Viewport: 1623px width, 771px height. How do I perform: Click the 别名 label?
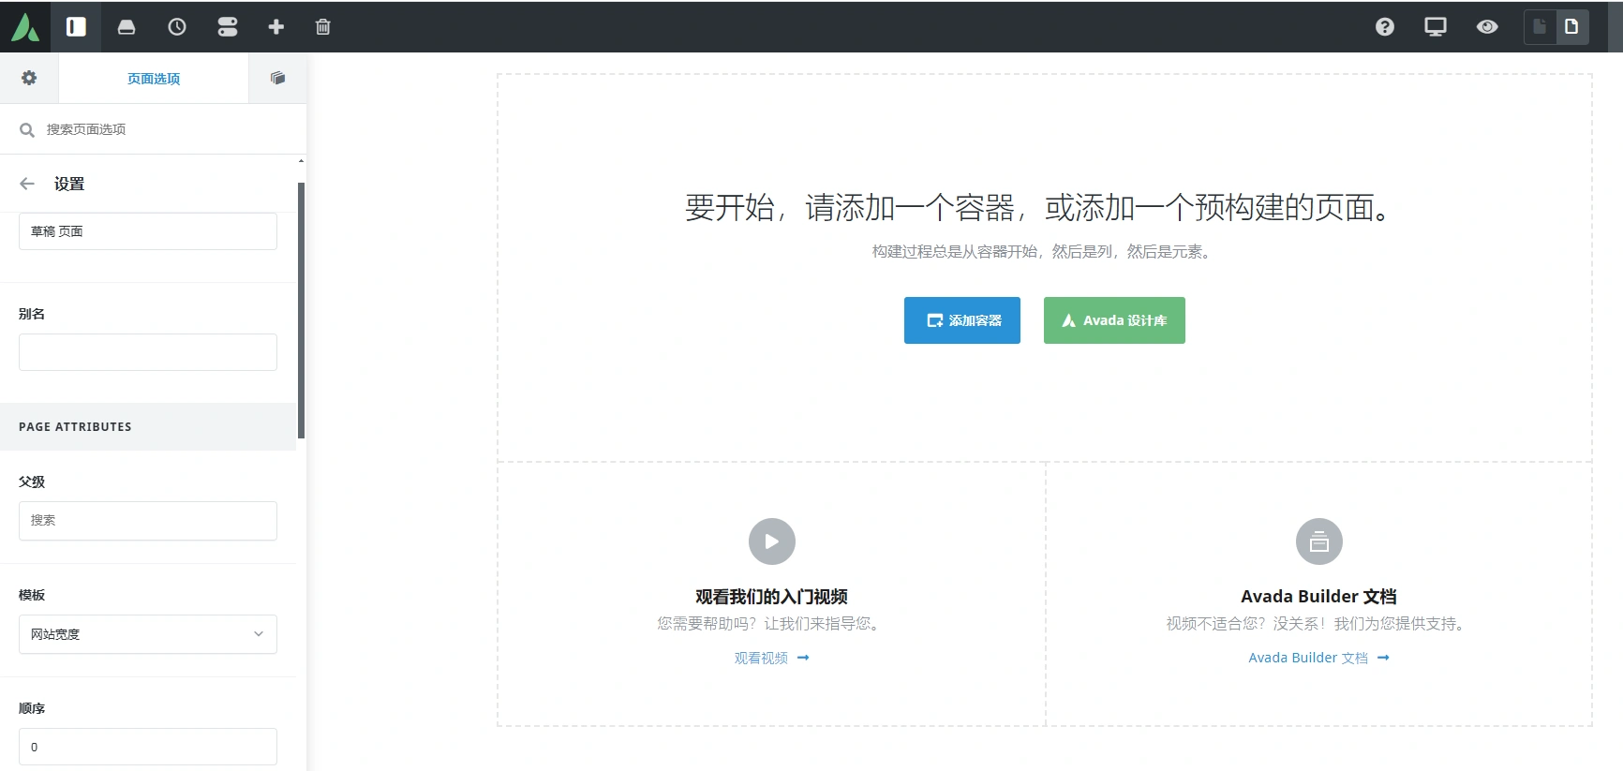pos(32,314)
